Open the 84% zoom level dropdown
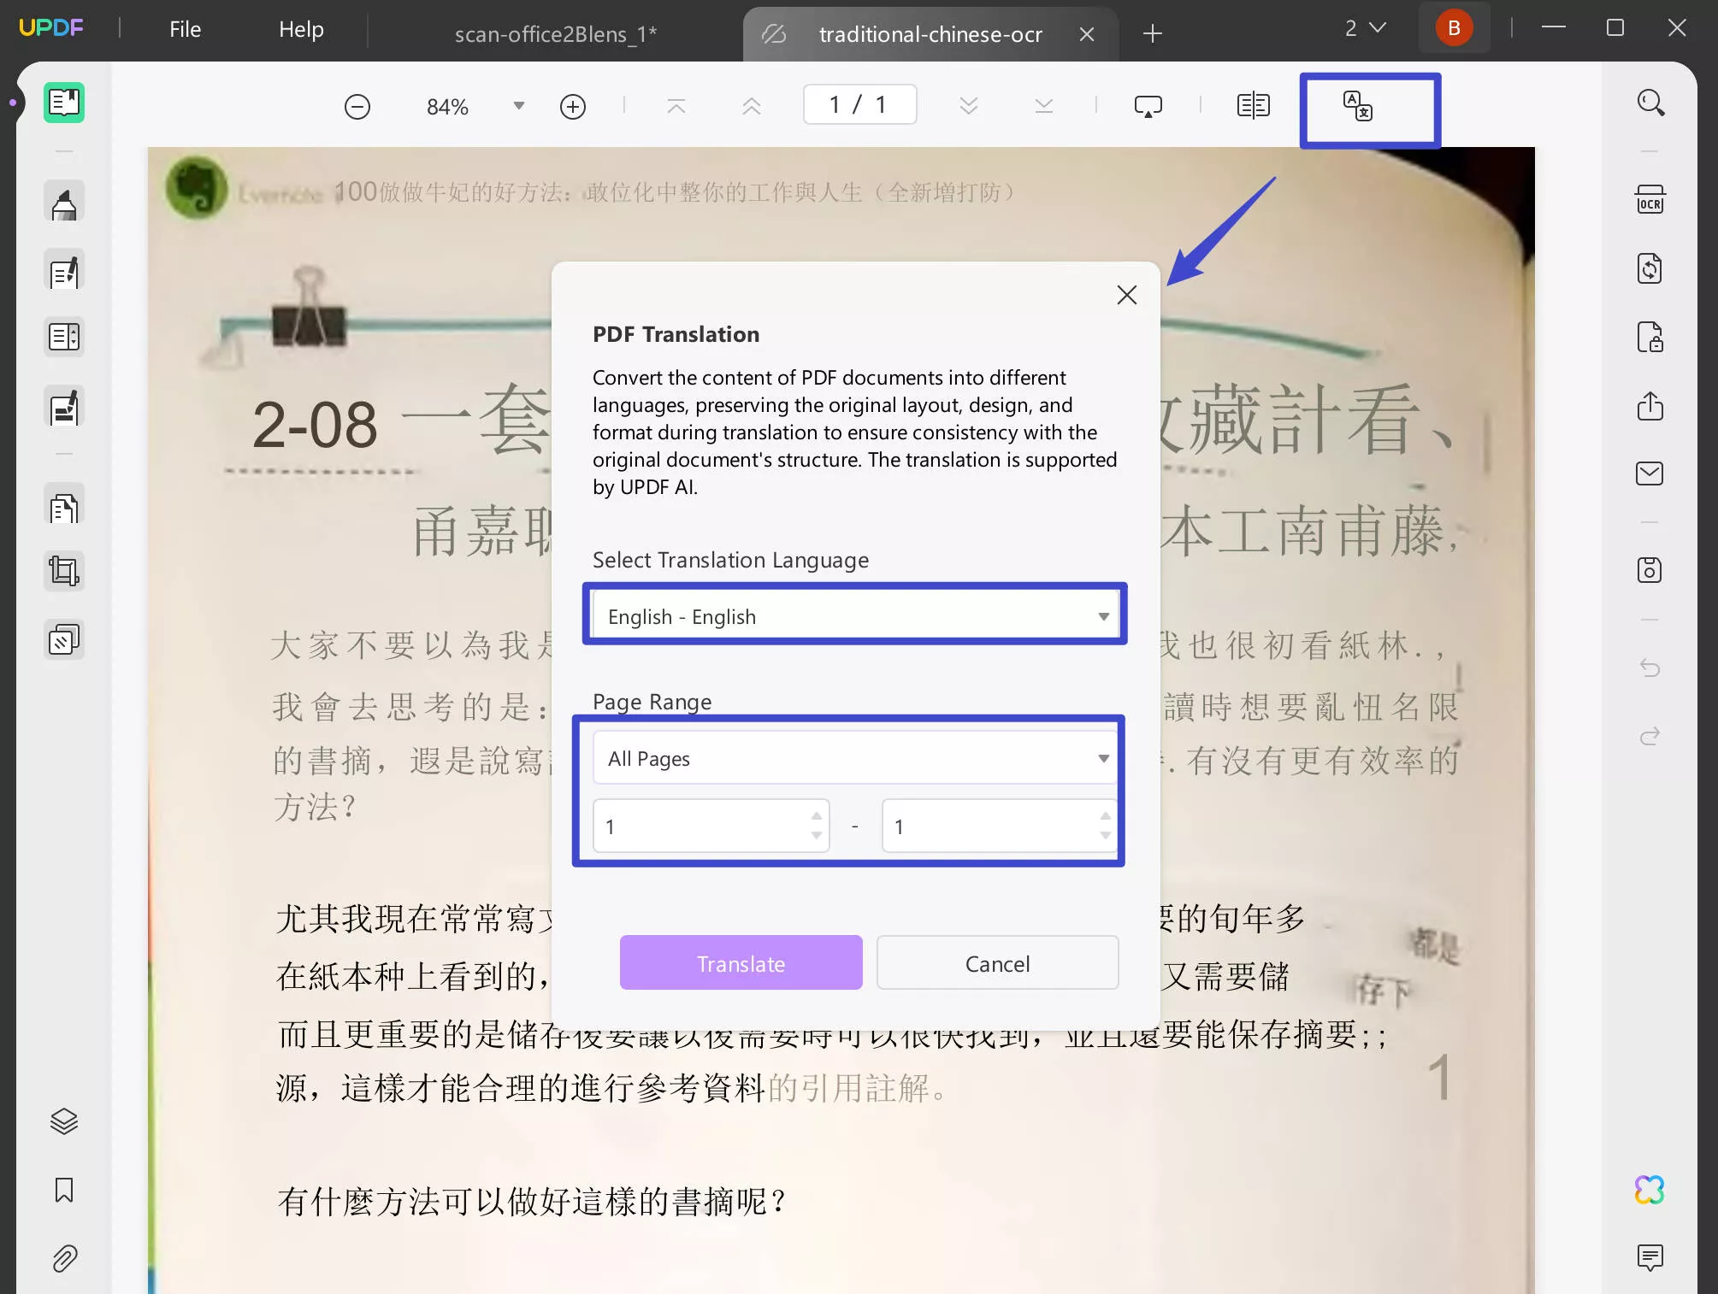Image resolution: width=1718 pixels, height=1294 pixels. 518,106
